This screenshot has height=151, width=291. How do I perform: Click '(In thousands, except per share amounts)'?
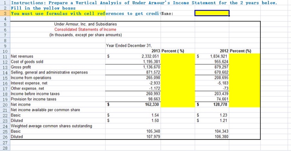85,35
